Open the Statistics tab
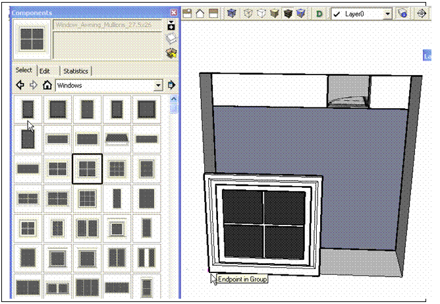Image resolution: width=440 pixels, height=304 pixels. pos(76,71)
